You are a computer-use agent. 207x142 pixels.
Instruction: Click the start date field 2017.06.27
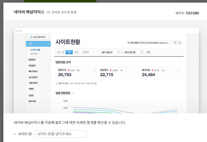tap(110, 52)
